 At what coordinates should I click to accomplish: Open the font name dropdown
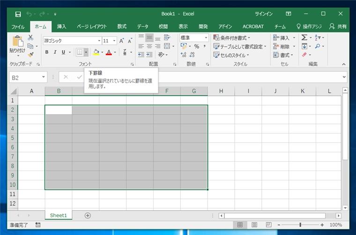pyautogui.click(x=99, y=41)
